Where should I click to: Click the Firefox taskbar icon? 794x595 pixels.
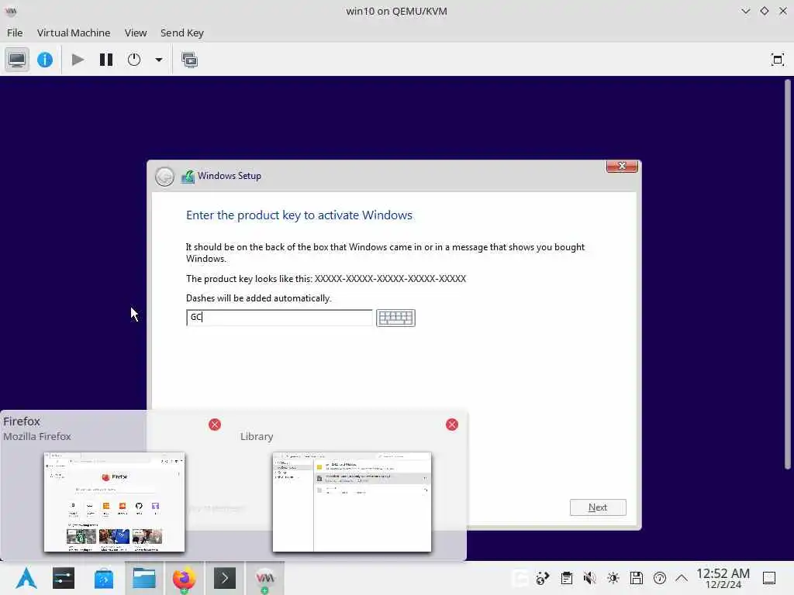tap(185, 578)
